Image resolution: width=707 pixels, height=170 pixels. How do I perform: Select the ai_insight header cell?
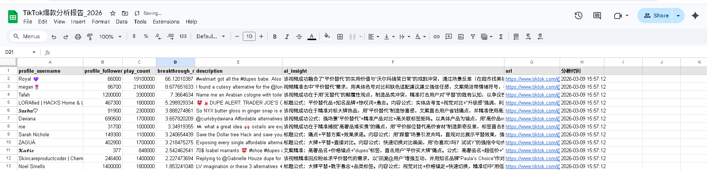click(x=393, y=71)
